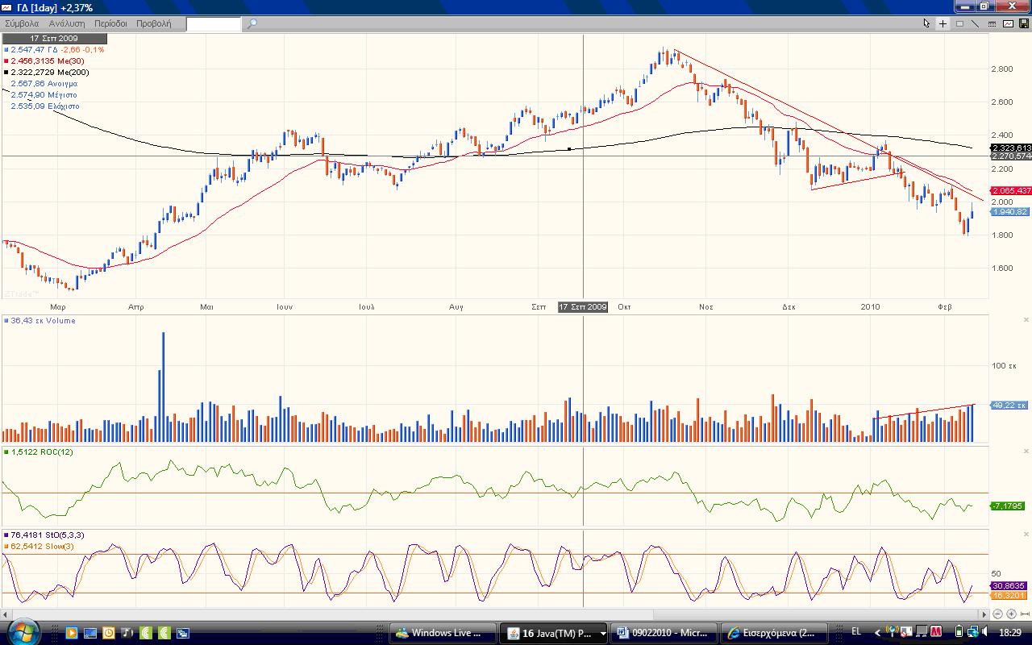Image resolution: width=1032 pixels, height=645 pixels.
Task: Click the dotted horizontal lines tool
Action: click(992, 24)
